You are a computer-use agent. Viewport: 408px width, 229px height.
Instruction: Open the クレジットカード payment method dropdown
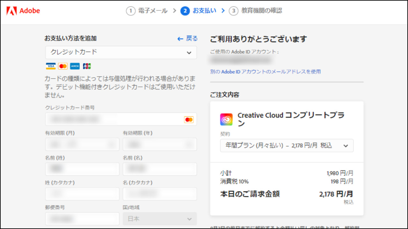(x=121, y=52)
